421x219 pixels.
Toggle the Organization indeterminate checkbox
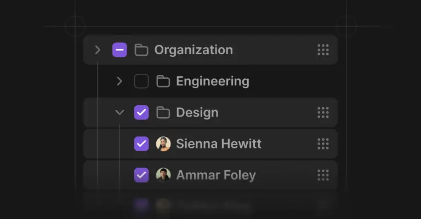120,50
